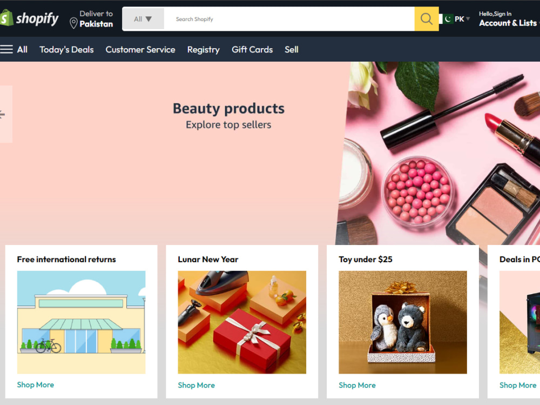Open Today's Deals
The height and width of the screenshot is (405, 540).
pyautogui.click(x=66, y=50)
